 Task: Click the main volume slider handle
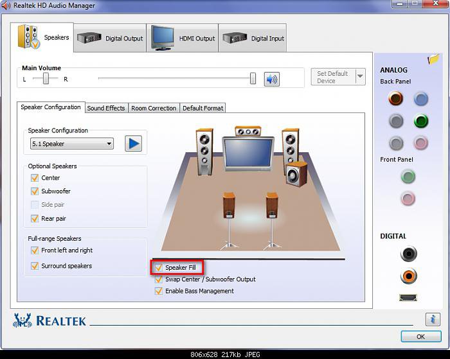pyautogui.click(x=253, y=78)
